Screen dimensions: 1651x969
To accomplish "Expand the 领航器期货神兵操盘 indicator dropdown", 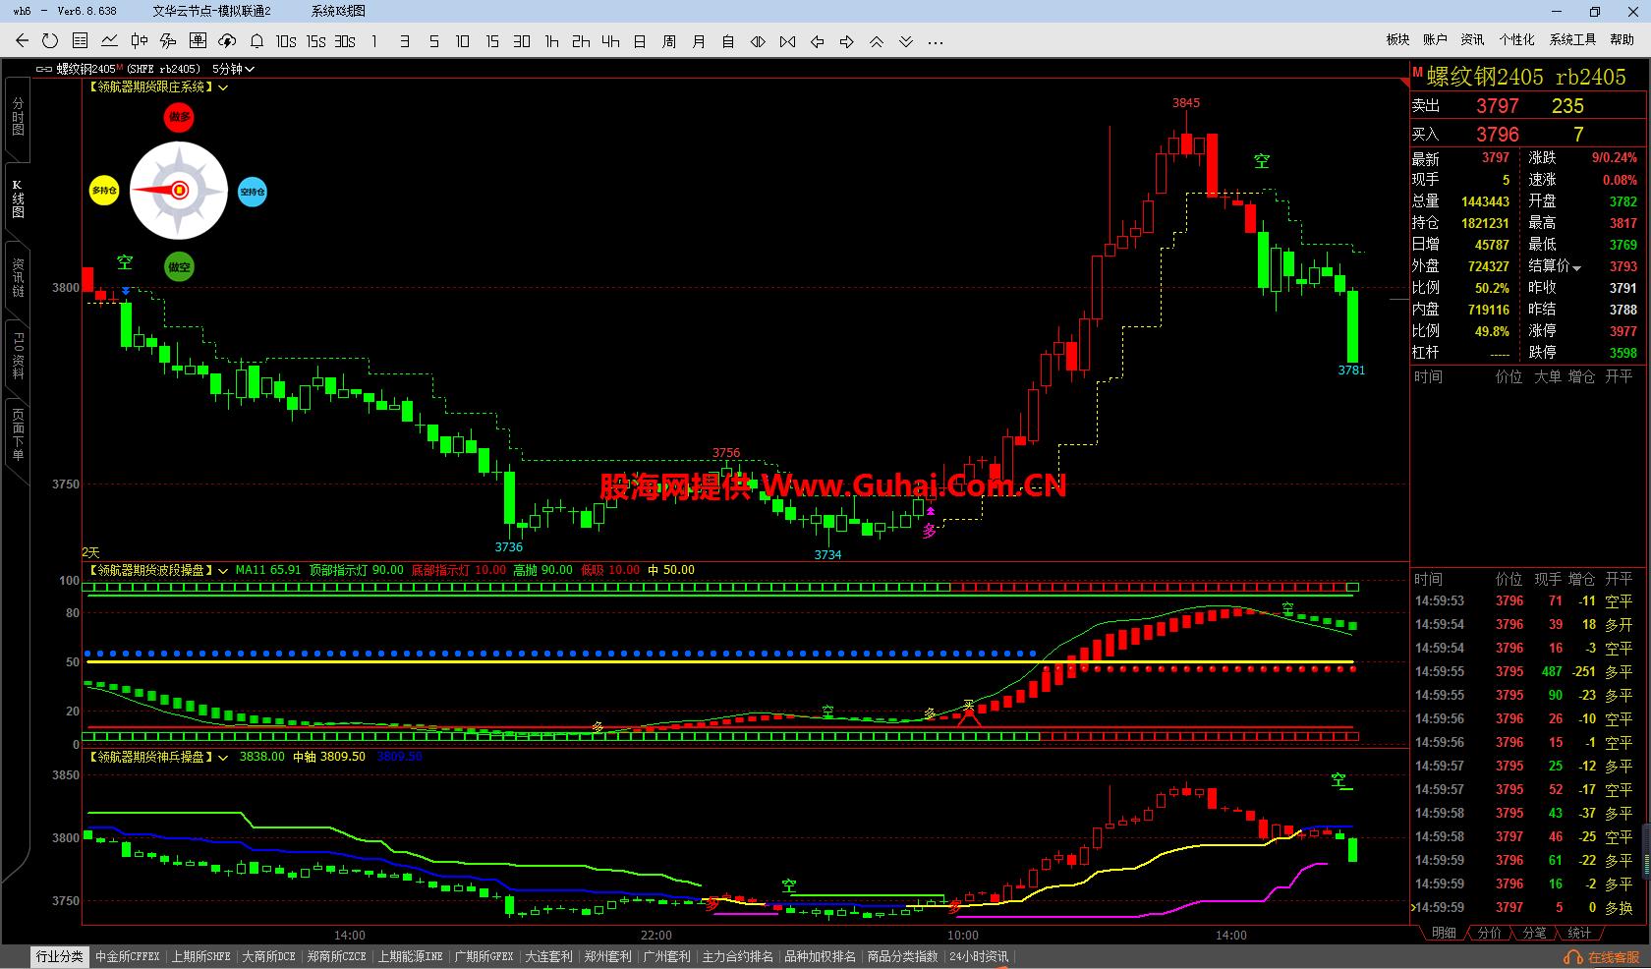I will pos(223,757).
